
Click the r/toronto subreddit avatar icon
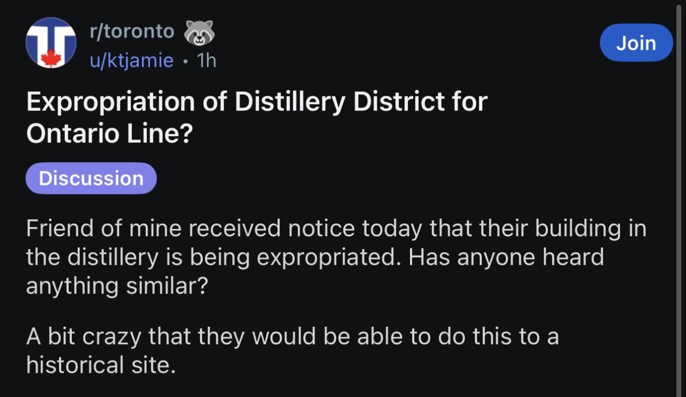[x=51, y=43]
